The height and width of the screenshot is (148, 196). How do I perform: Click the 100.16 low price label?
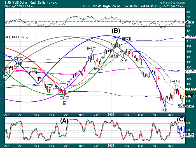[64, 98]
